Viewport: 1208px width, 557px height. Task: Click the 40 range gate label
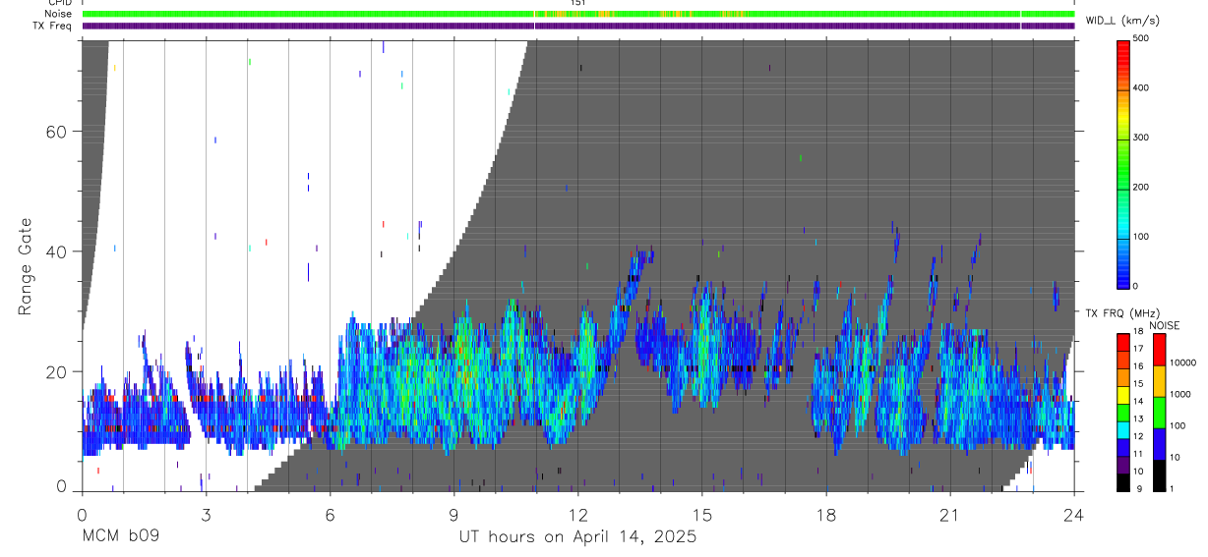point(58,251)
